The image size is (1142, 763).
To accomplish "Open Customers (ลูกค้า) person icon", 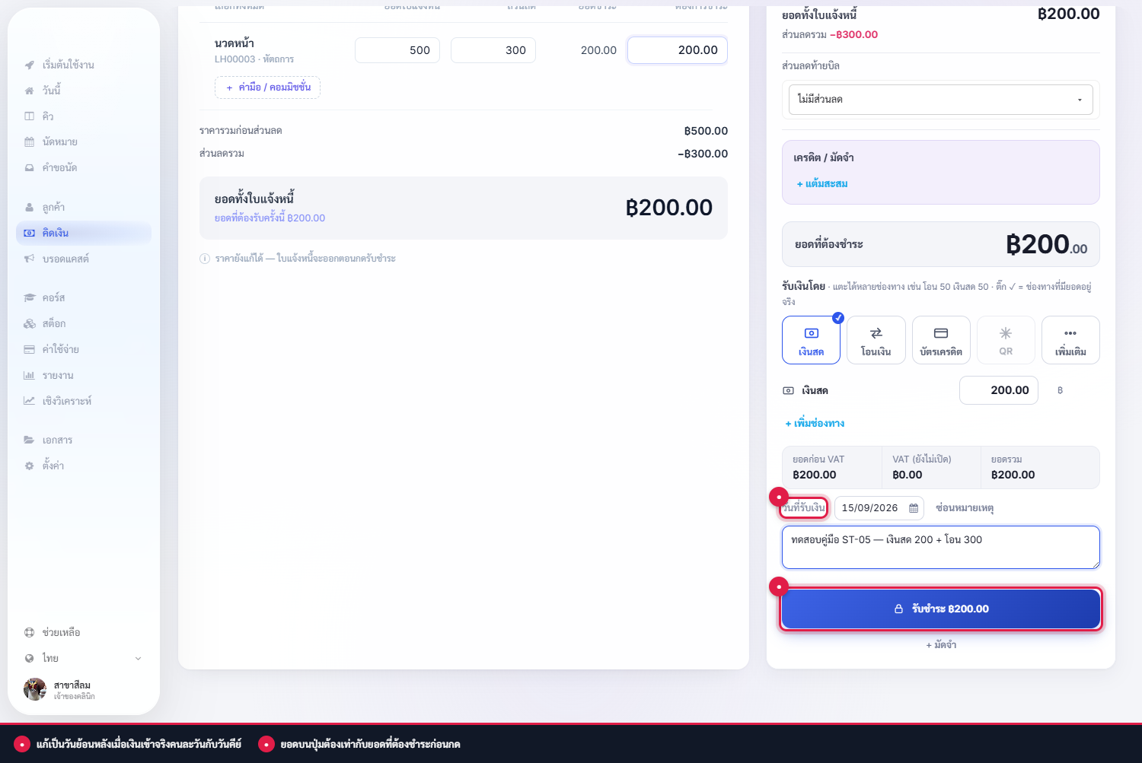I will click(30, 207).
